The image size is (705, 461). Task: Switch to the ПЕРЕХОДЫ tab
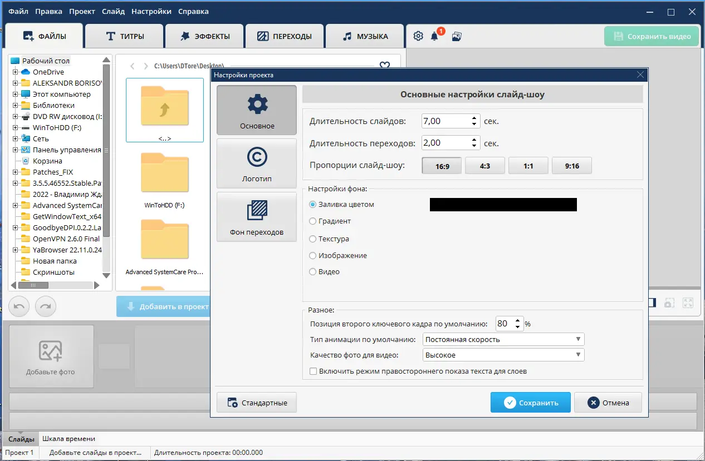point(285,36)
